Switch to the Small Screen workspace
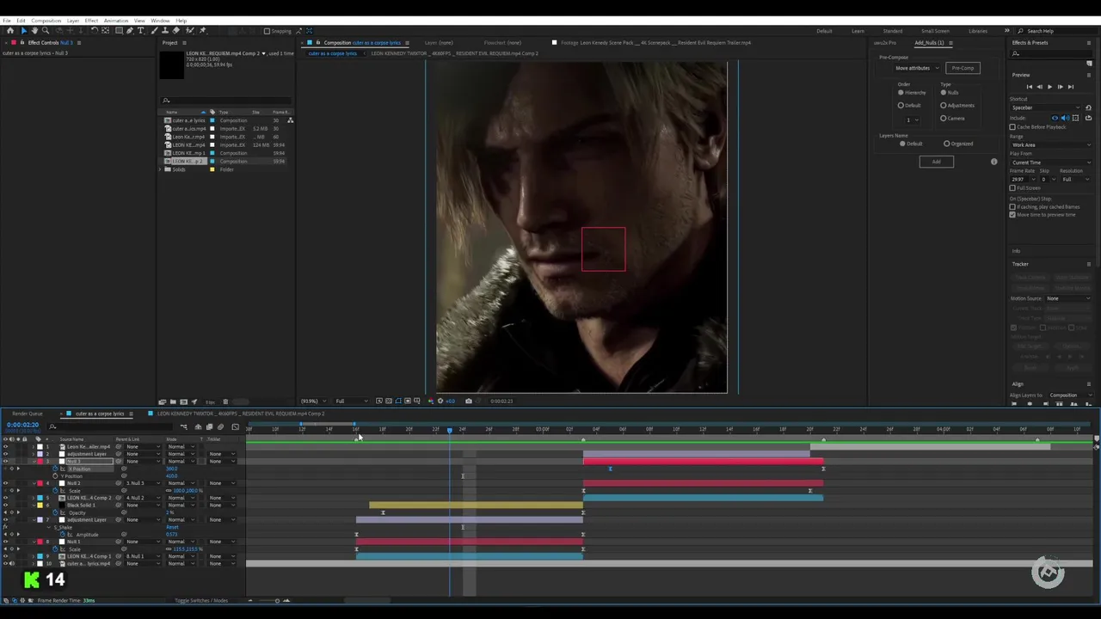 pyautogui.click(x=935, y=31)
